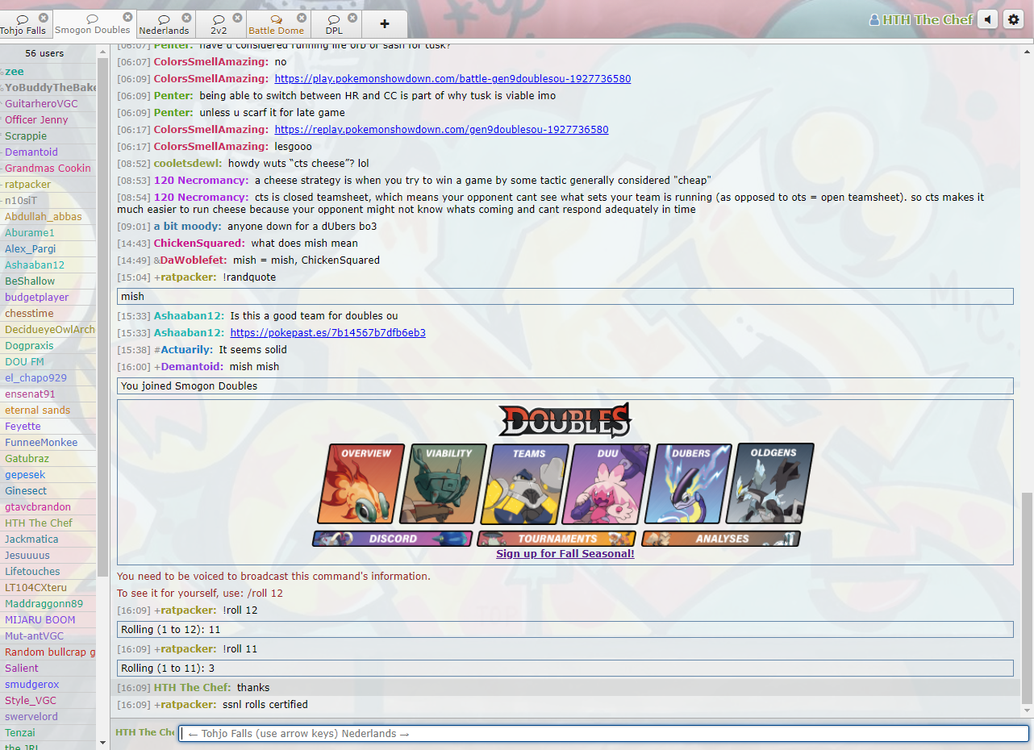Open Sign up for Fall Seasonal link
This screenshot has height=750, width=1034.
click(565, 554)
